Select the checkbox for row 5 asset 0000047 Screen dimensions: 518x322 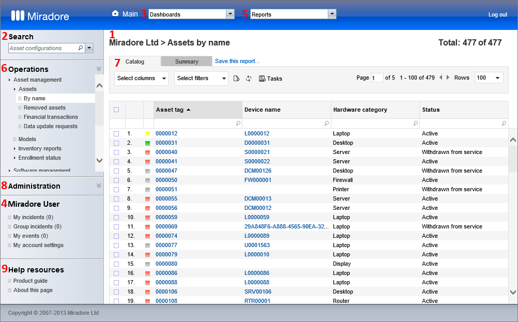pyautogui.click(x=116, y=171)
